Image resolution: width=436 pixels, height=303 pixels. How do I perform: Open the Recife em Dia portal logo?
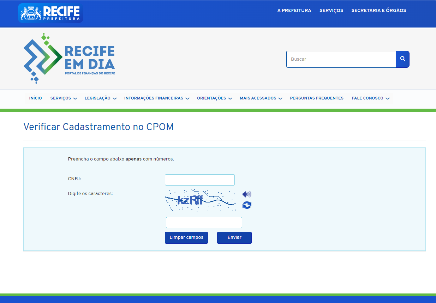(x=69, y=59)
